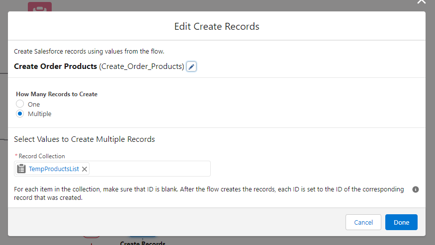Click the One option label text
The image size is (435, 245).
(34, 104)
